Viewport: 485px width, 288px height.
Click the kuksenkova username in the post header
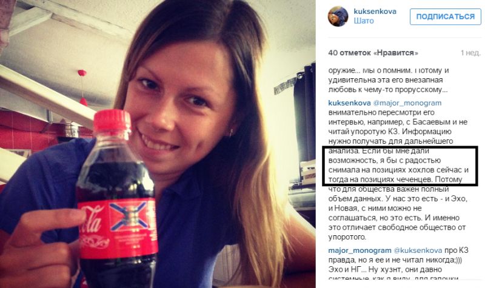click(x=375, y=12)
